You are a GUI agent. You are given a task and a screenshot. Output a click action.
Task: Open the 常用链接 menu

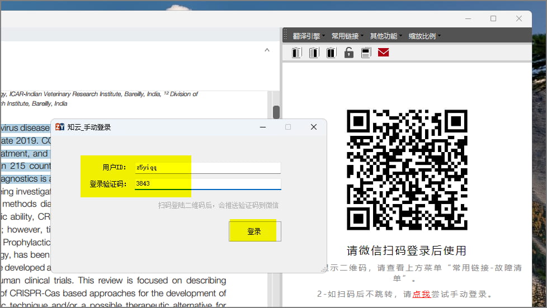pyautogui.click(x=347, y=36)
